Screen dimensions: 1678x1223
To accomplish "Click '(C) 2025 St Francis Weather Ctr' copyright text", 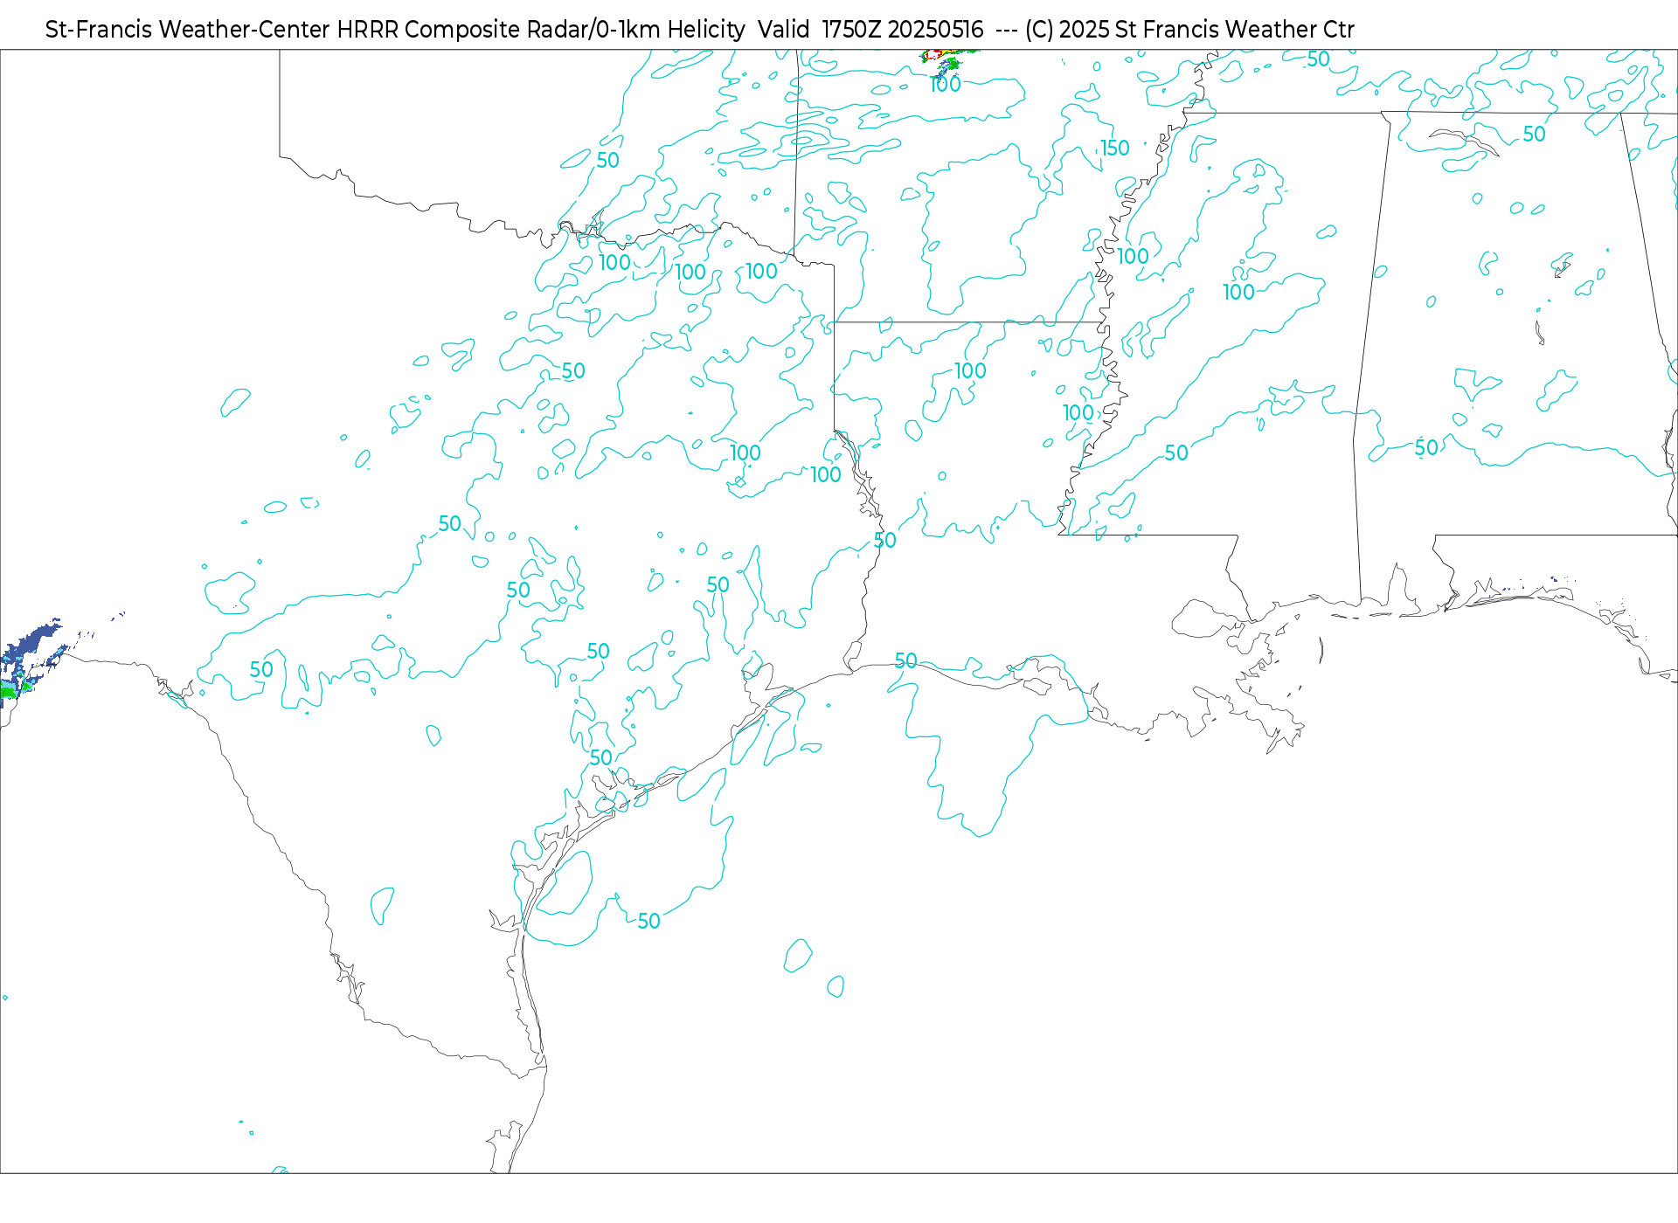I will point(1189,30).
